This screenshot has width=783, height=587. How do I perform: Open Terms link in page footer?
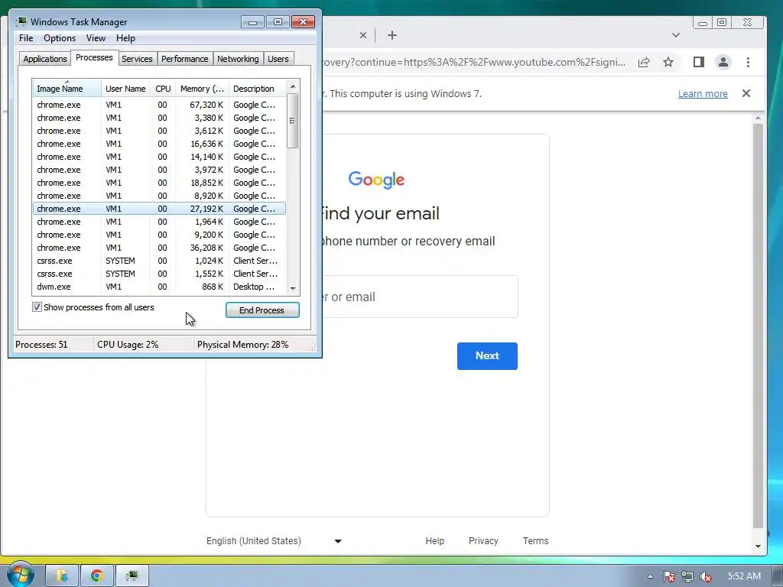click(535, 540)
